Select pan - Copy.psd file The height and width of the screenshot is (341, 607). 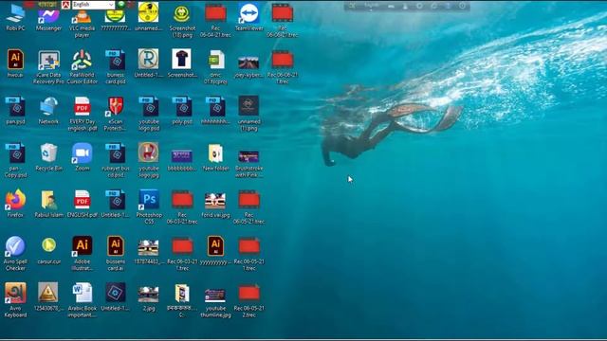click(x=15, y=160)
